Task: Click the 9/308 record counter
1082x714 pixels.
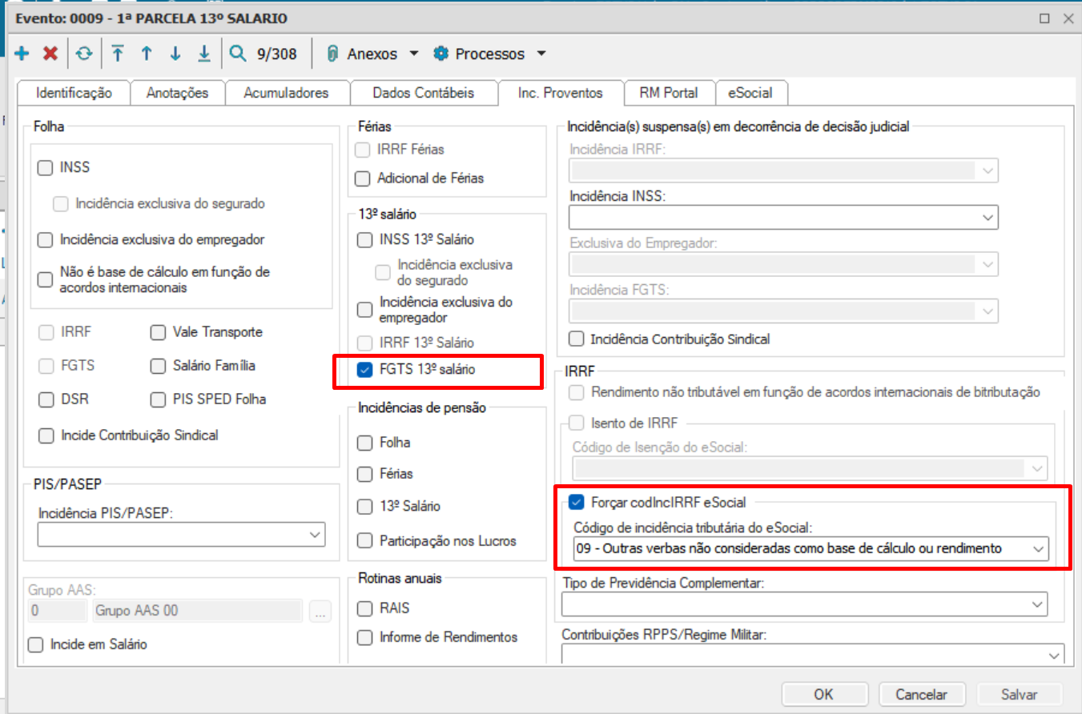Action: tap(277, 54)
